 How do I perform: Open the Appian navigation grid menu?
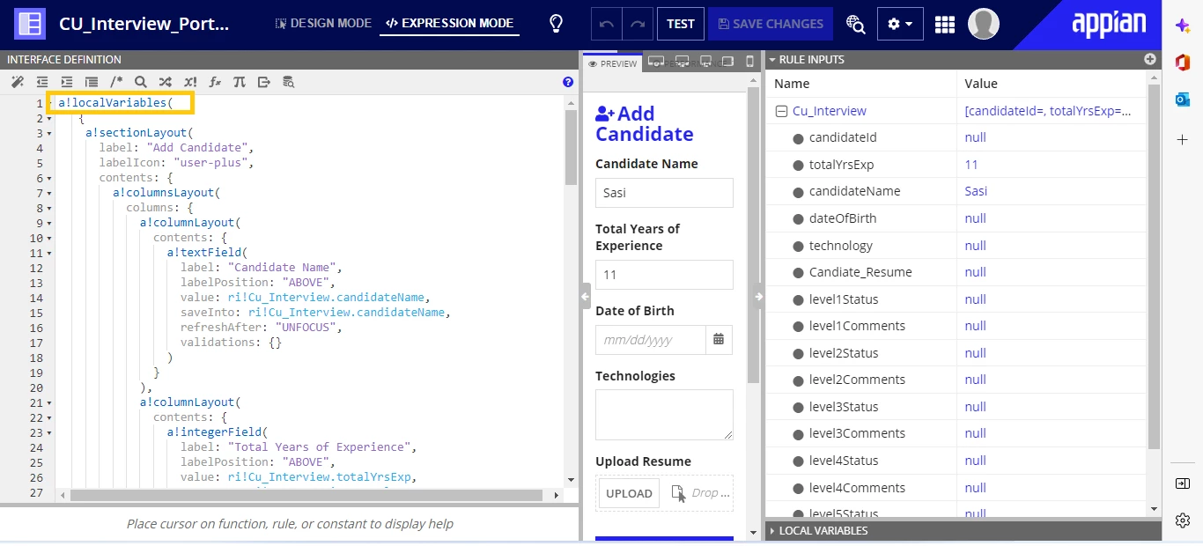(x=945, y=24)
